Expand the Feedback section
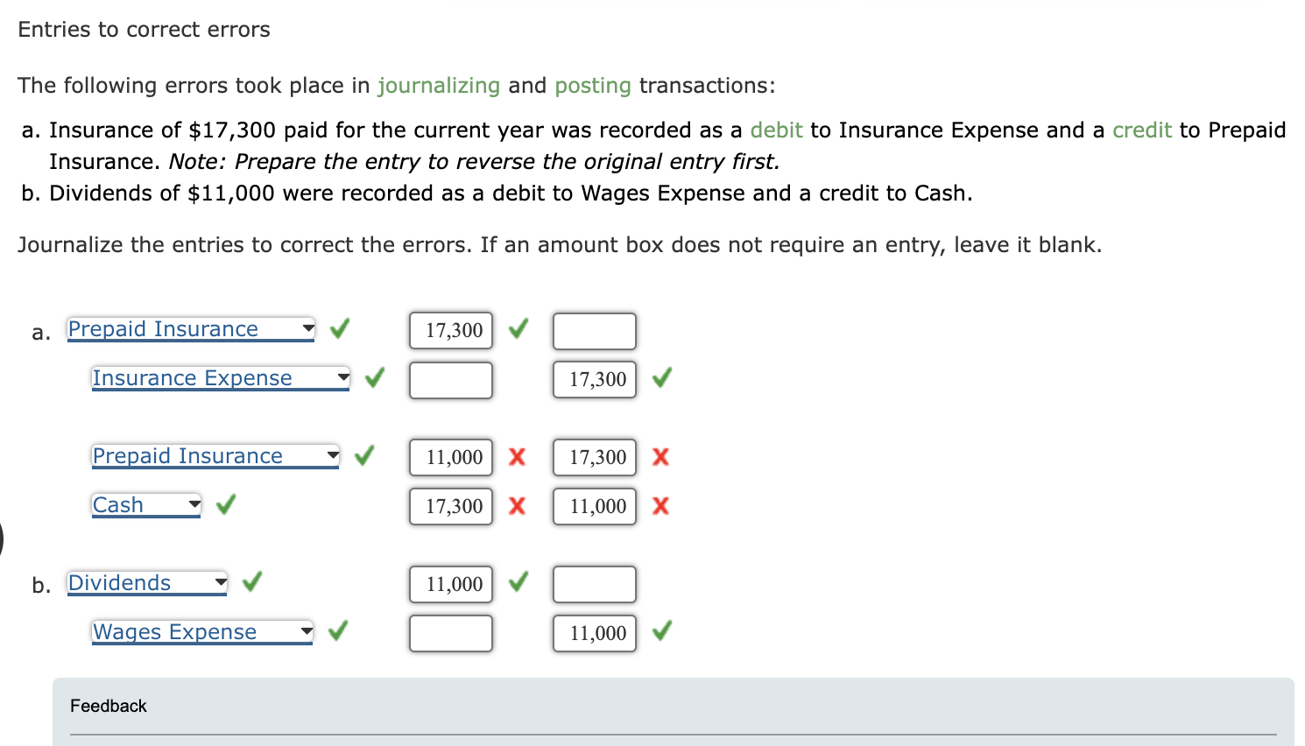 click(109, 706)
